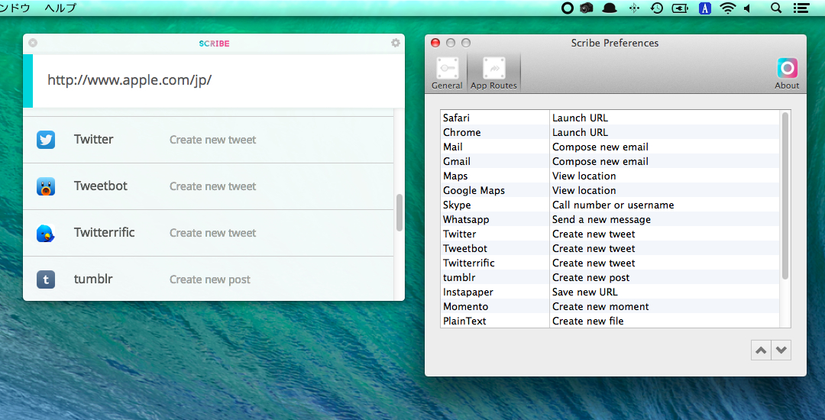This screenshot has height=420, width=825.
Task: Select the Instapaper row in App Routes
Action: 610,292
